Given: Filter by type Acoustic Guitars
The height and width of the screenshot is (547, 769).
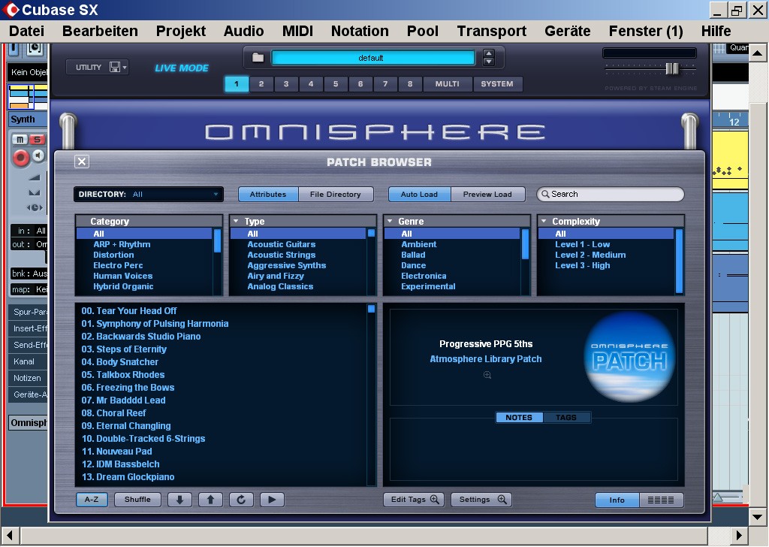Looking at the screenshot, I should (281, 244).
